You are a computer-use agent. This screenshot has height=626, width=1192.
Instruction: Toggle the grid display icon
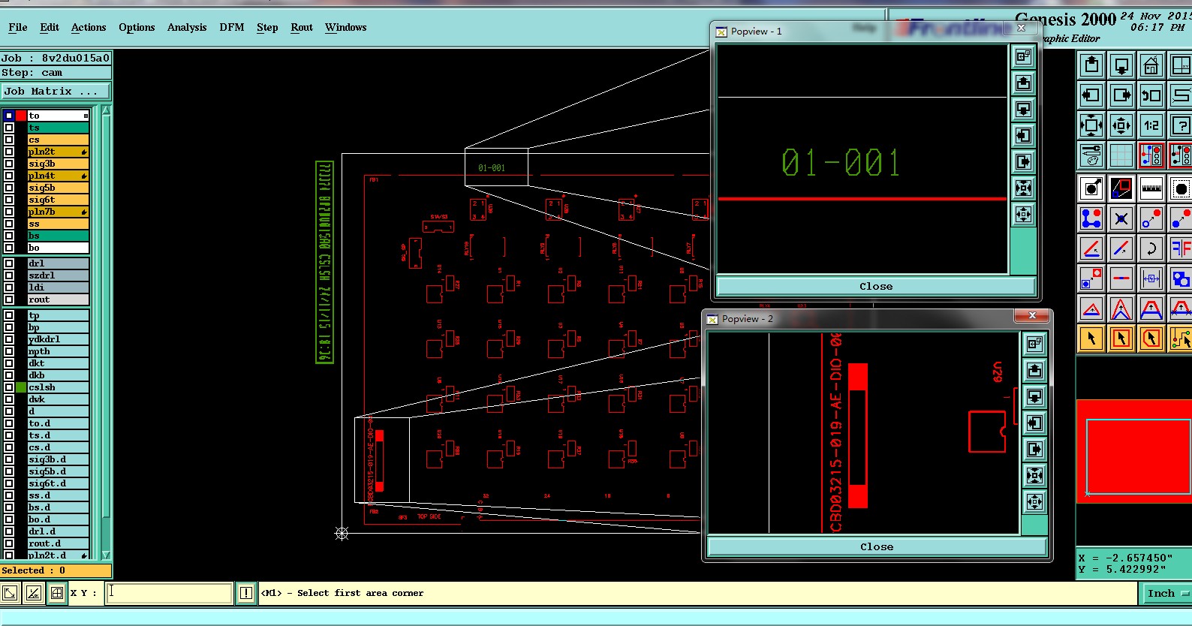tap(1121, 155)
